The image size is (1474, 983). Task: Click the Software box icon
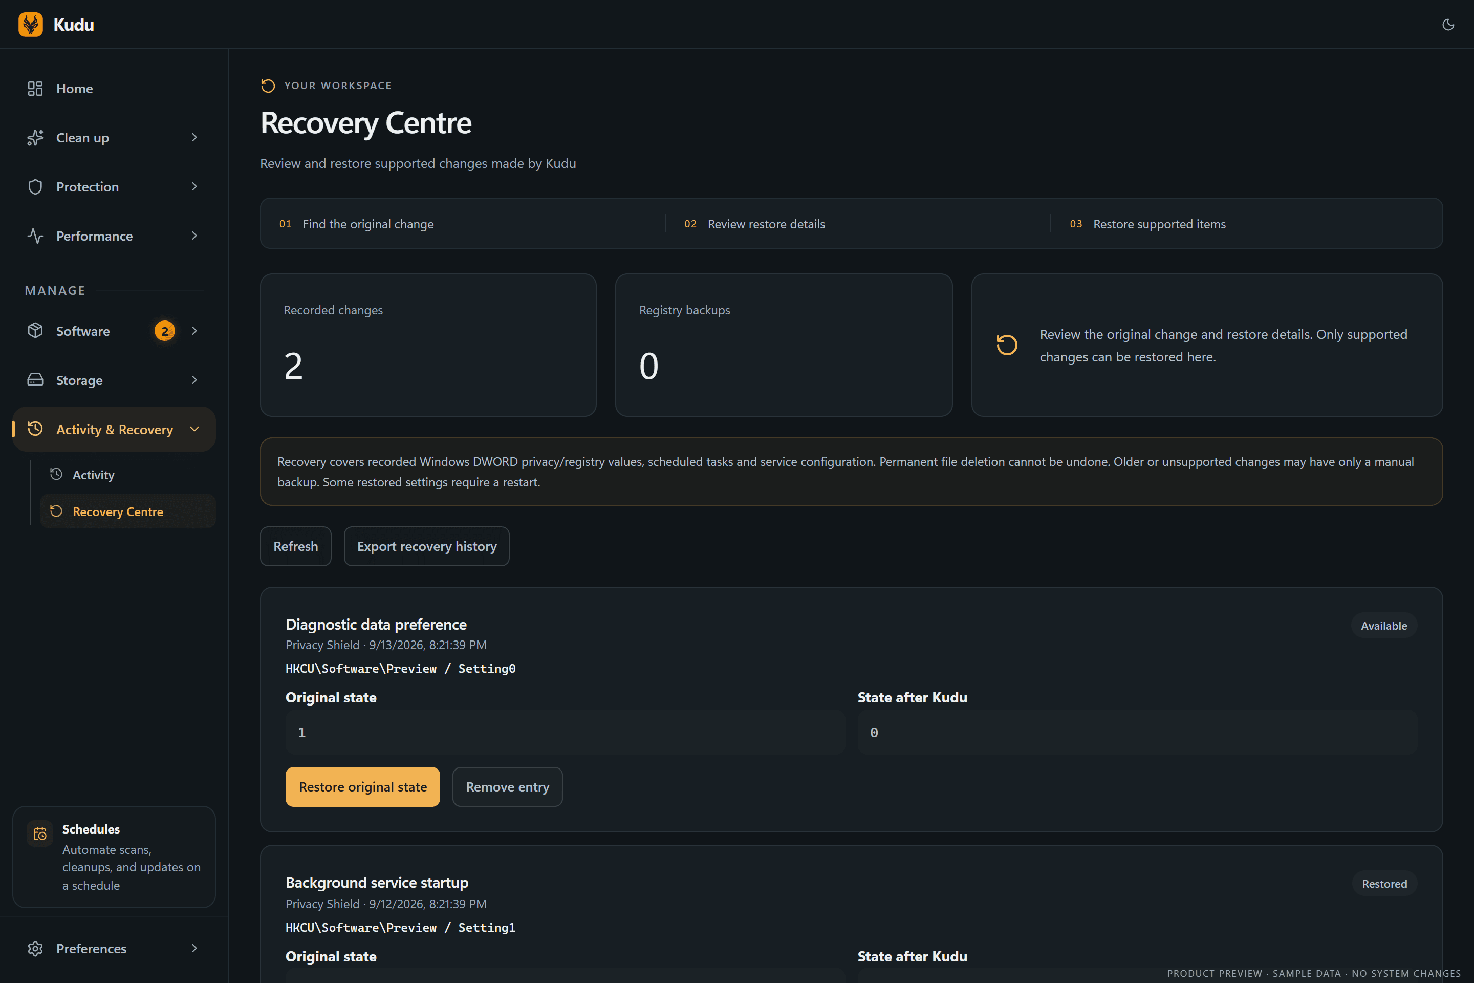tap(35, 331)
